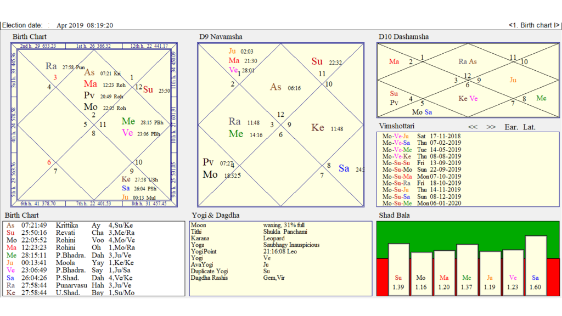This screenshot has width=562, height=316.
Task: Click As 06:16 in the D9 Navamsha chart
Action: (x=285, y=87)
